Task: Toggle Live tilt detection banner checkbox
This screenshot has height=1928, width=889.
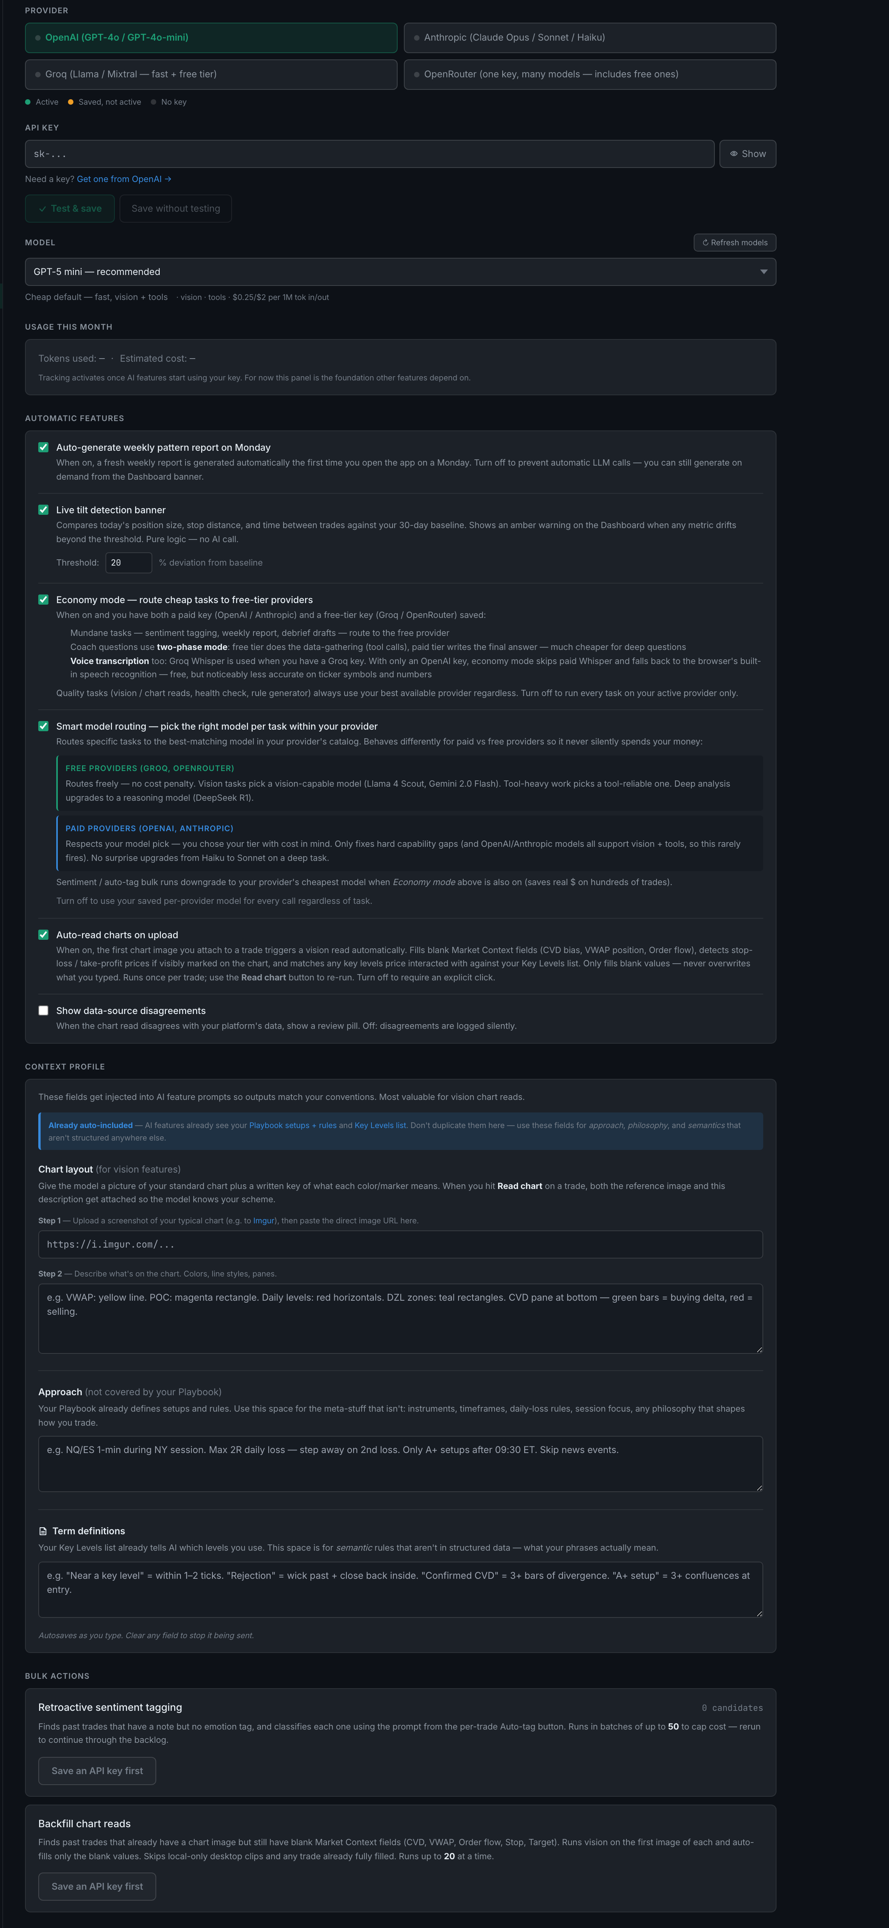Action: [43, 510]
